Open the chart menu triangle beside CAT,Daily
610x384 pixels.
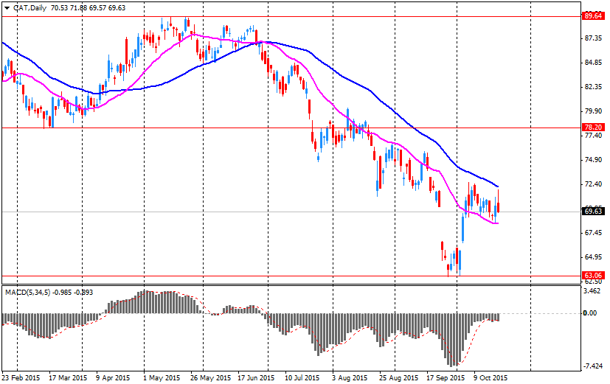(x=7, y=8)
